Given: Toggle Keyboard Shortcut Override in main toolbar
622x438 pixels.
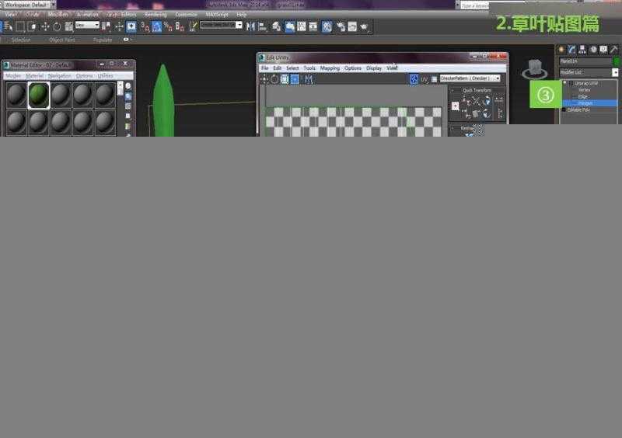Looking at the screenshot, I should pos(131,26).
